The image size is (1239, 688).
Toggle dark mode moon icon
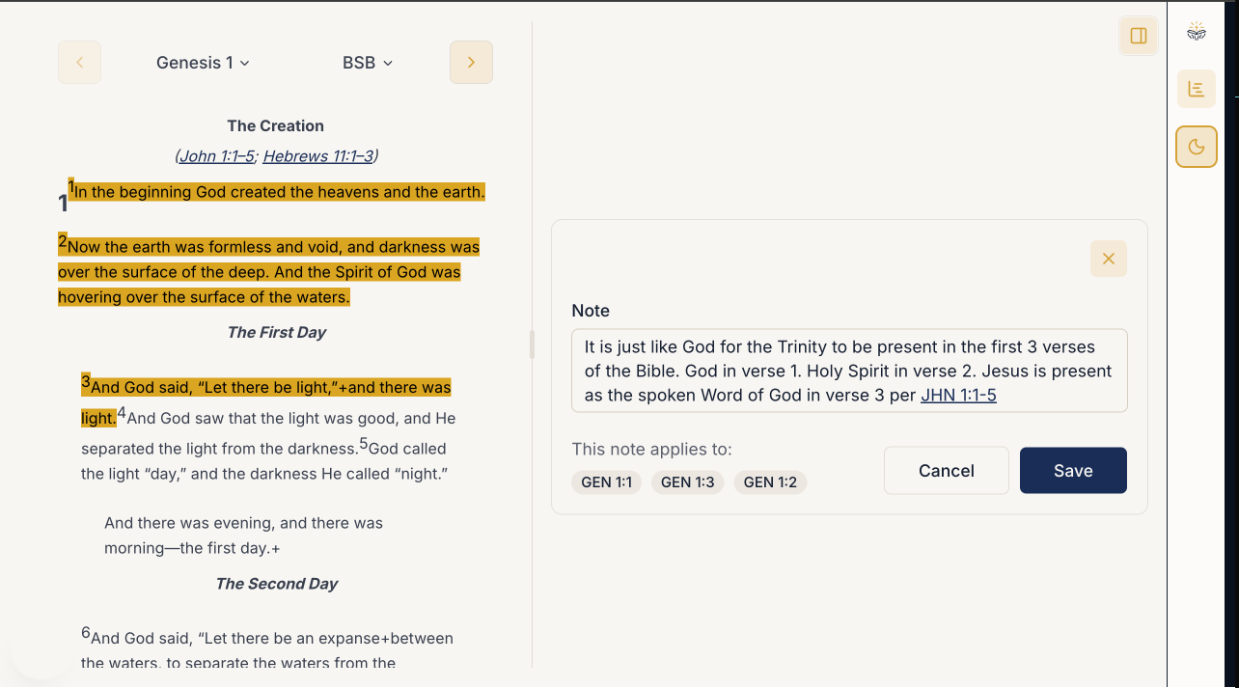tap(1197, 147)
